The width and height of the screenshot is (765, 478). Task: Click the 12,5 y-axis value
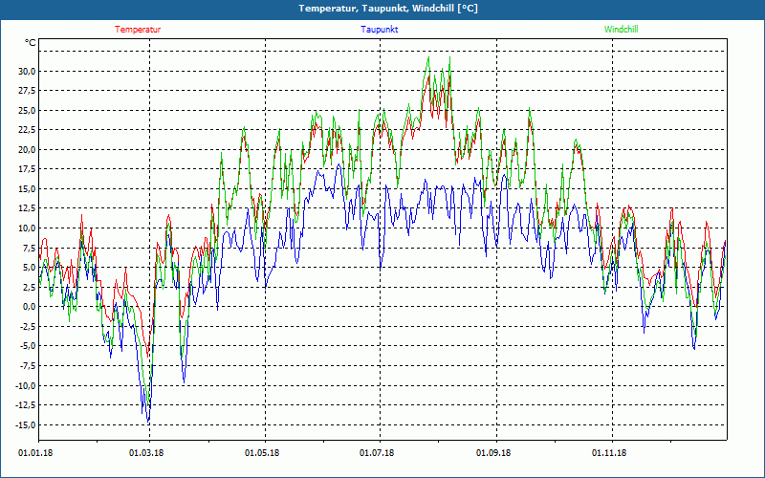tap(28, 208)
